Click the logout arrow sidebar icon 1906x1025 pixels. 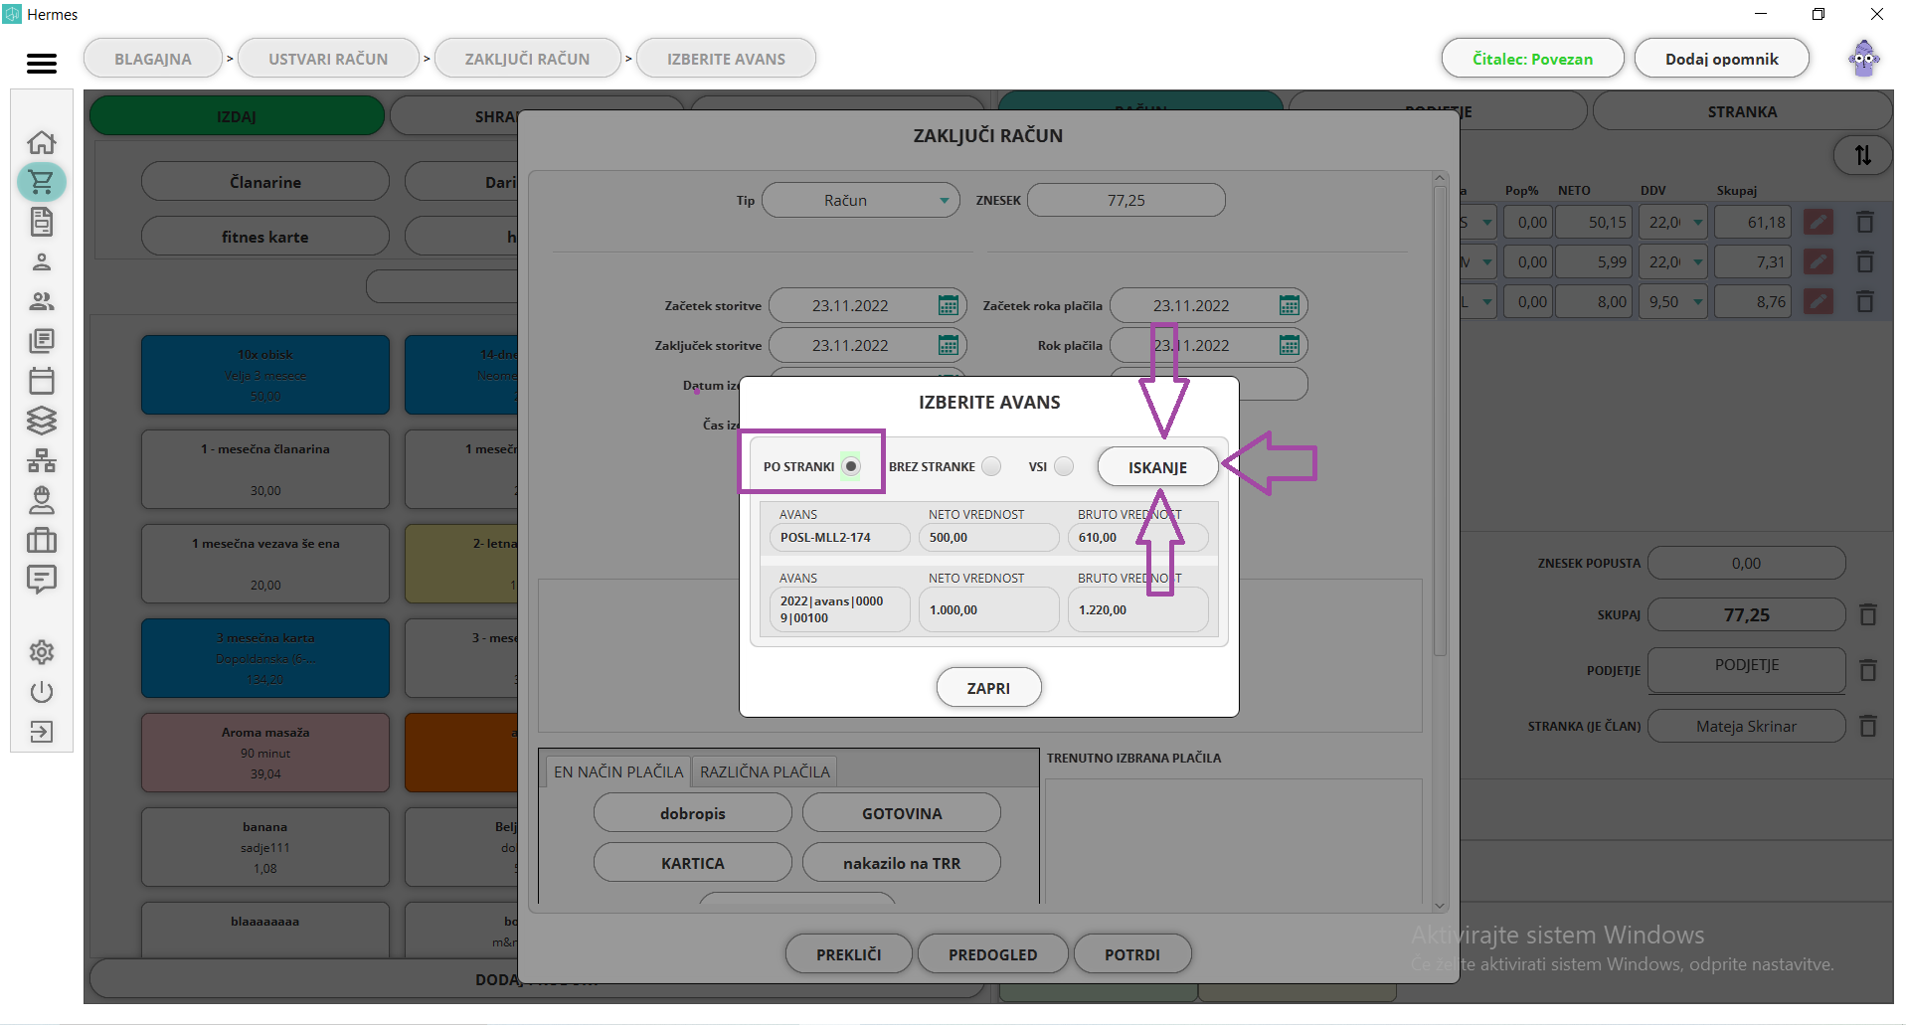coord(42,732)
